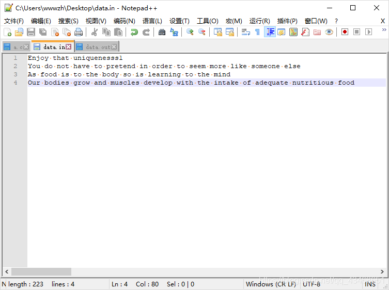Image resolution: width=389 pixels, height=290 pixels.
Task: Click the Zoom In magnifier icon
Action: tap(190, 32)
